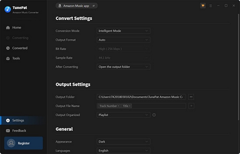Image resolution: width=240 pixels, height=154 pixels.
Task: Switch source via Amazon Music app button
Action: click(76, 6)
